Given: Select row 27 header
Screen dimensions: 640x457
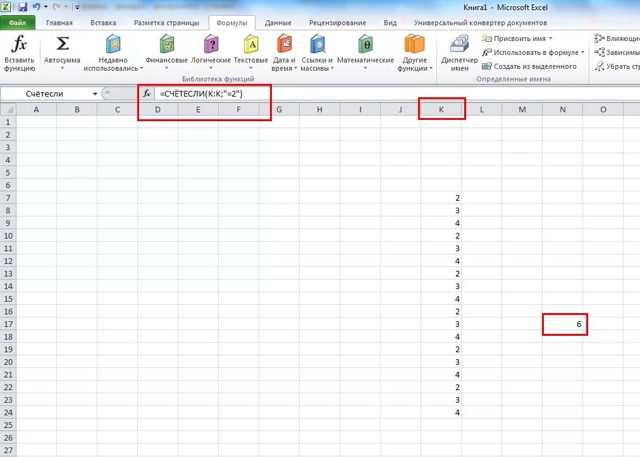Looking at the screenshot, I should 8,451.
